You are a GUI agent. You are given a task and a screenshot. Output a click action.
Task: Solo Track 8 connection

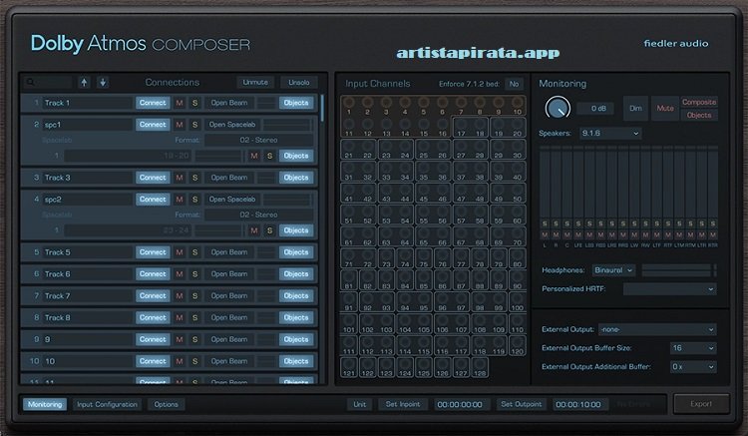click(194, 317)
